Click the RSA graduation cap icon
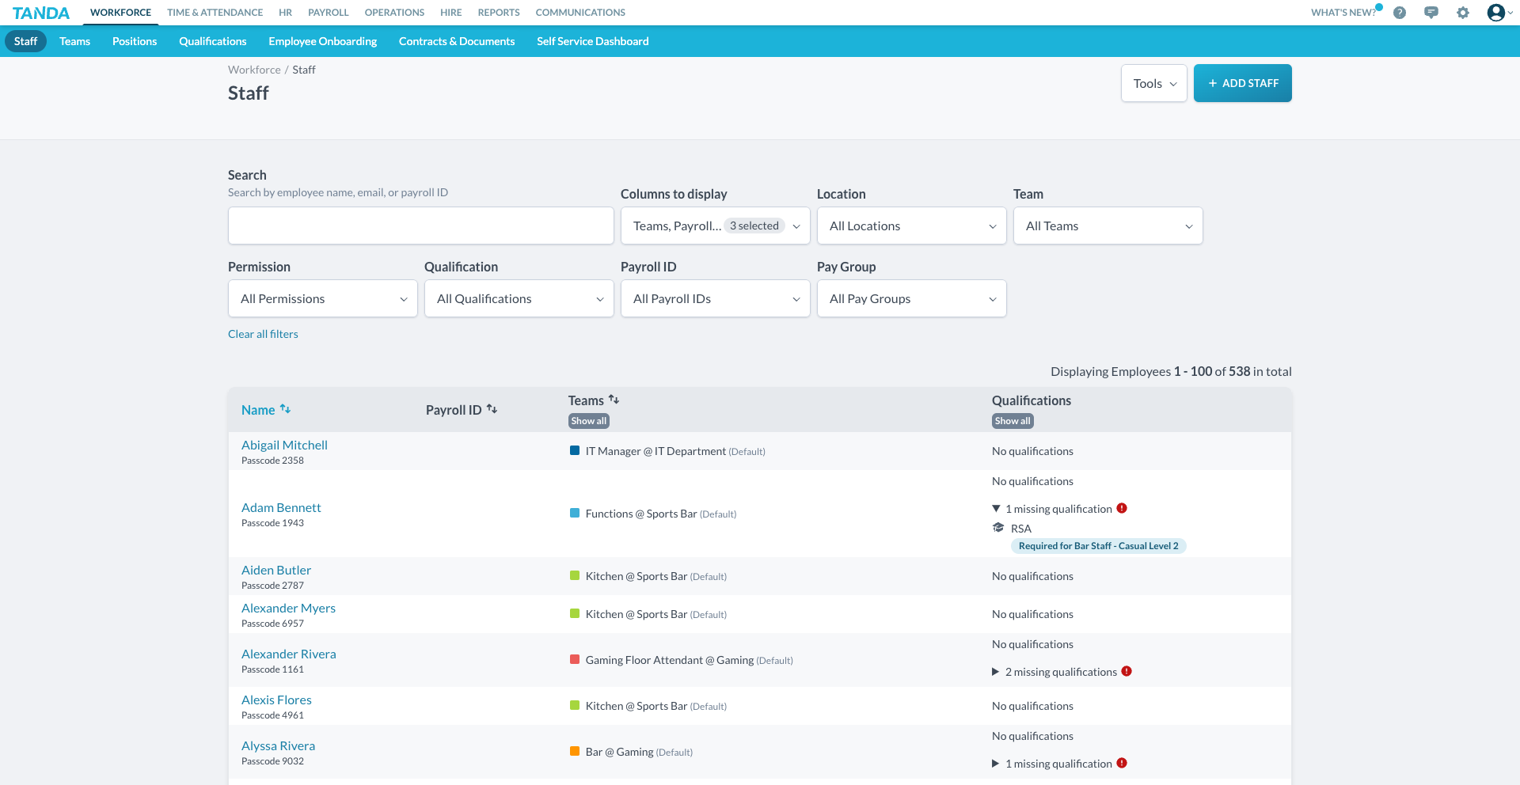The height and width of the screenshot is (785, 1520). point(998,528)
